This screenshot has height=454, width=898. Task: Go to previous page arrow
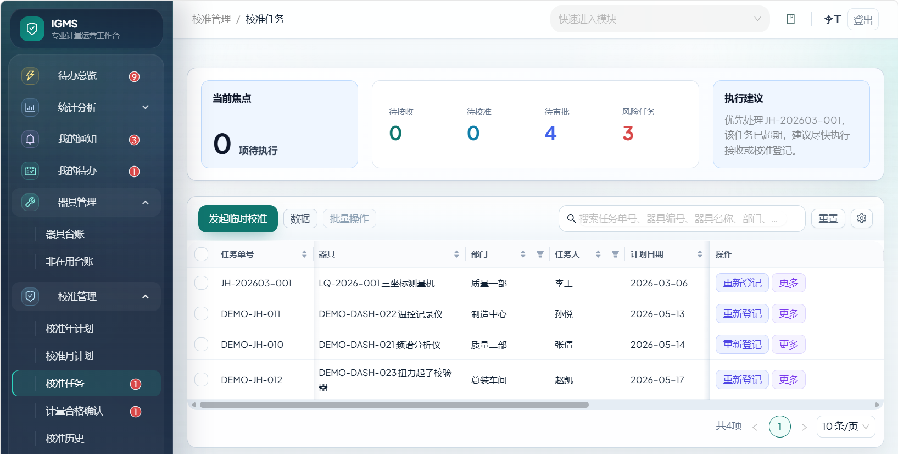tap(755, 427)
